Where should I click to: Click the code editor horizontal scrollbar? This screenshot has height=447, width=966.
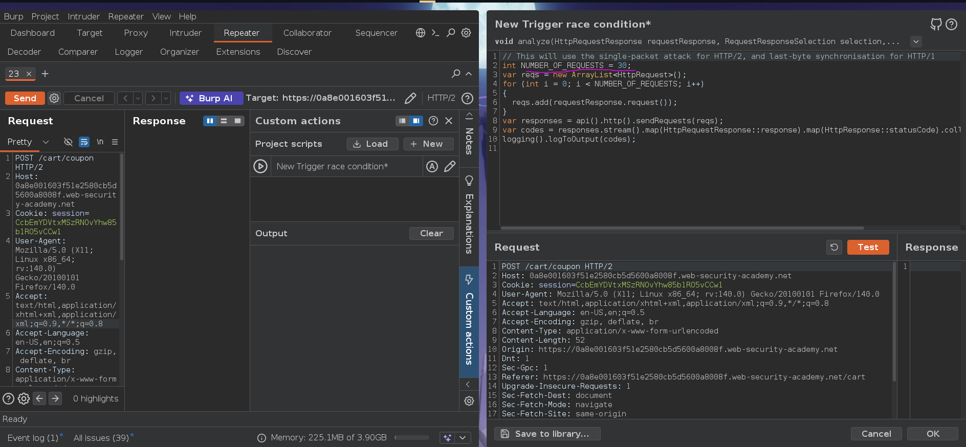(682, 228)
